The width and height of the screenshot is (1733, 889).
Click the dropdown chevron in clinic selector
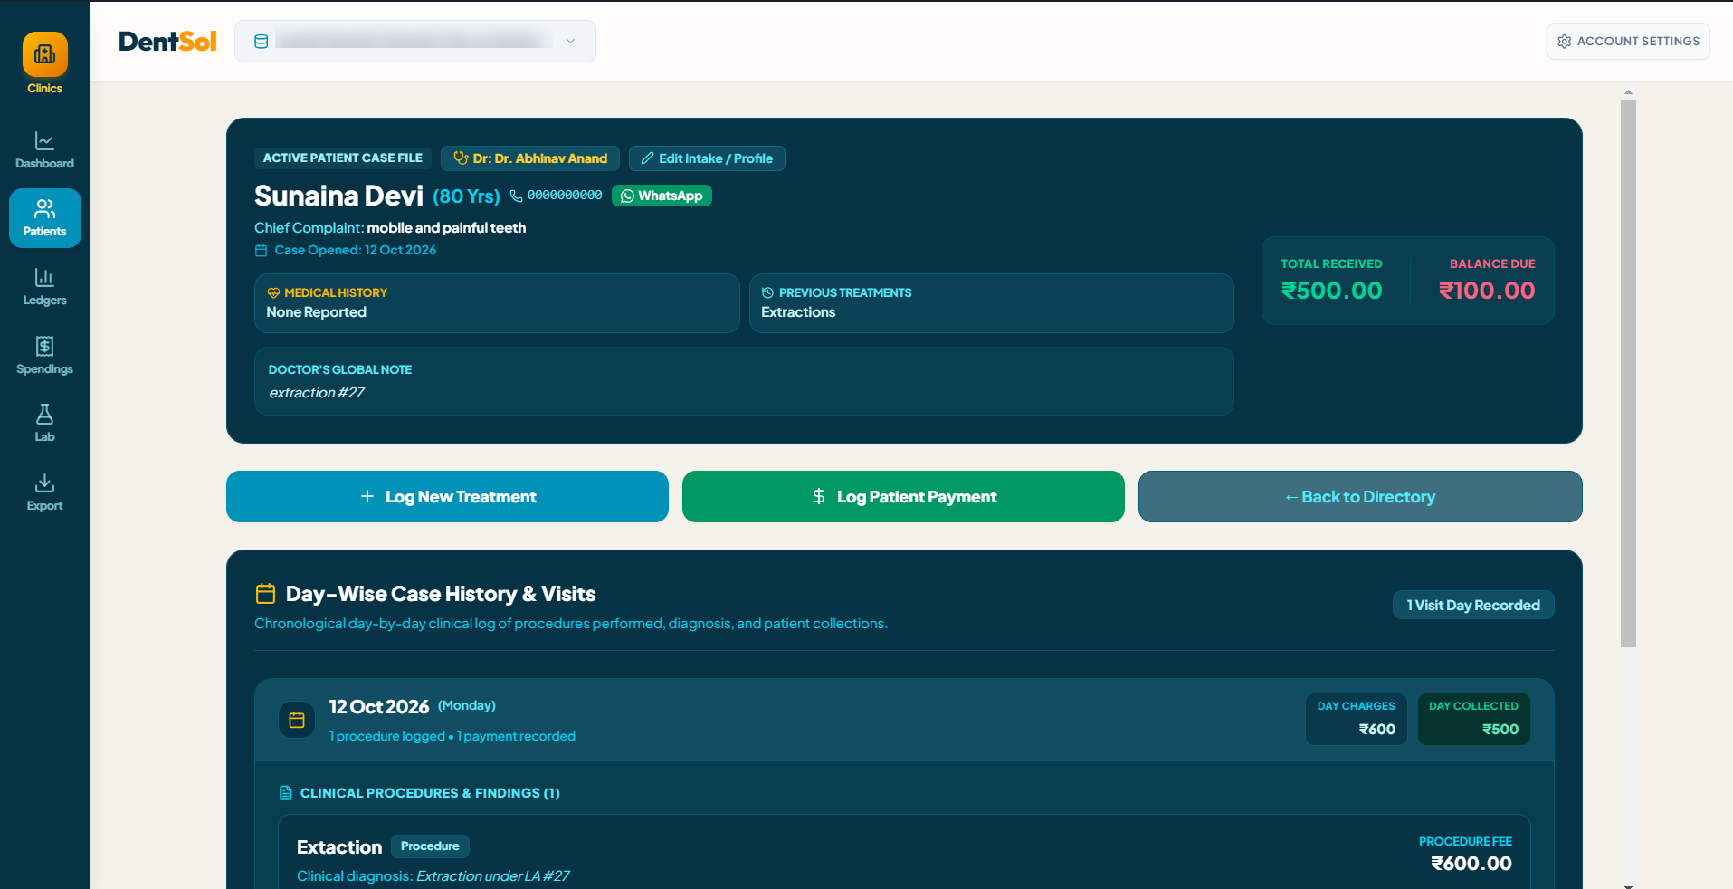click(x=570, y=42)
